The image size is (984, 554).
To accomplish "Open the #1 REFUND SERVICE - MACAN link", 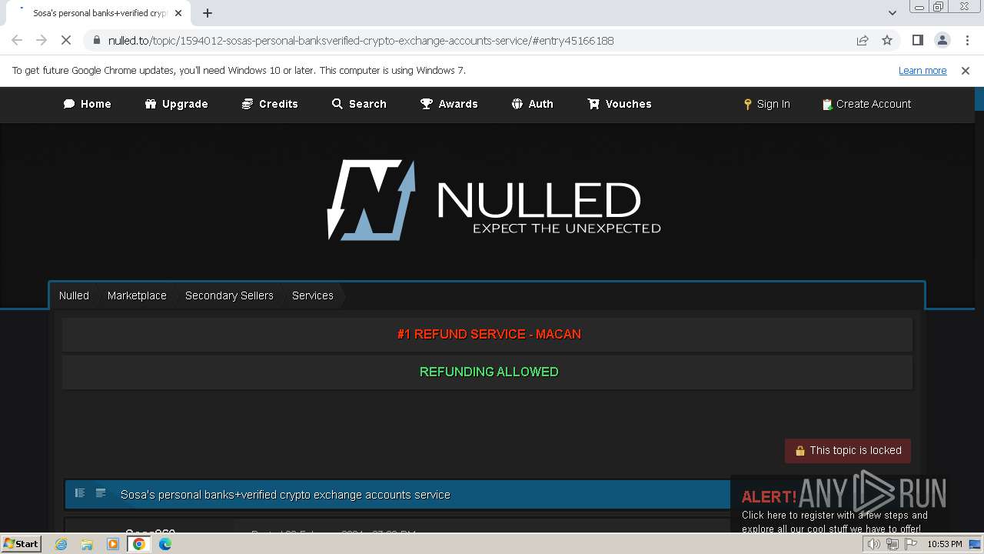I will tap(489, 334).
